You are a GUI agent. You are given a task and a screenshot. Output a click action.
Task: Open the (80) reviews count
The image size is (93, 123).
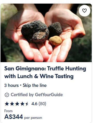click(42, 104)
